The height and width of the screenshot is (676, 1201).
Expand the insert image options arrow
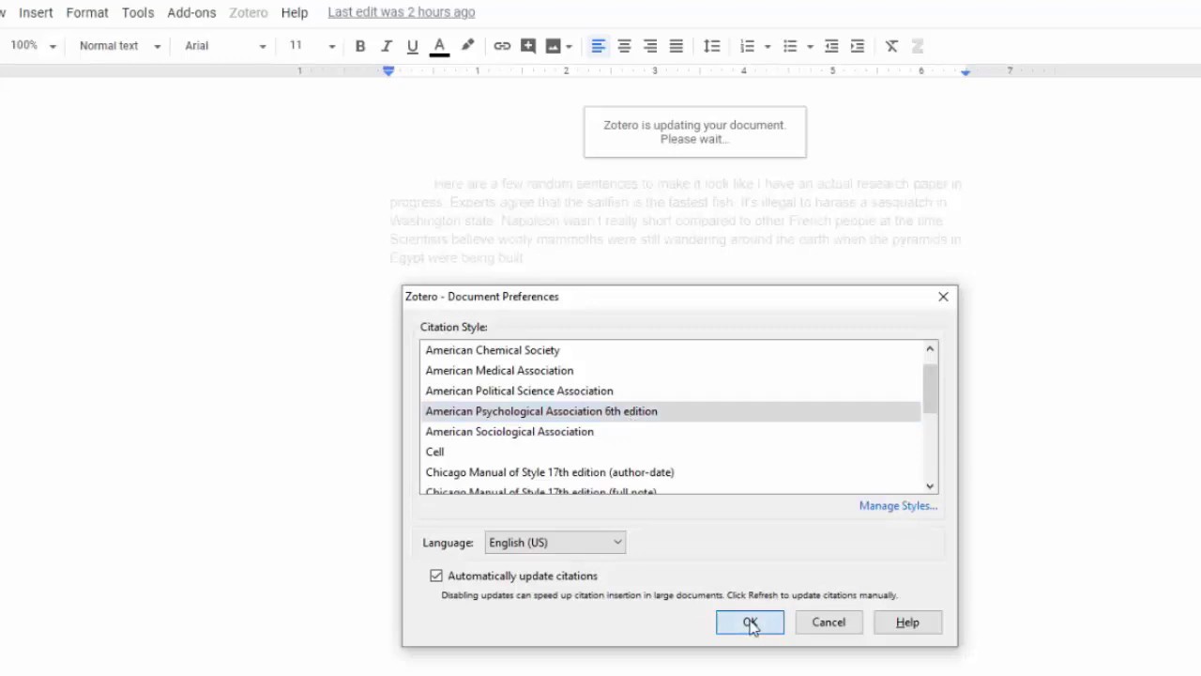pos(569,46)
